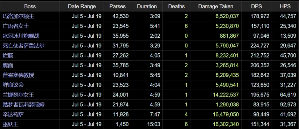Click damage taken value 881,867
Screen dimensions: 299x129
tap(229, 36)
